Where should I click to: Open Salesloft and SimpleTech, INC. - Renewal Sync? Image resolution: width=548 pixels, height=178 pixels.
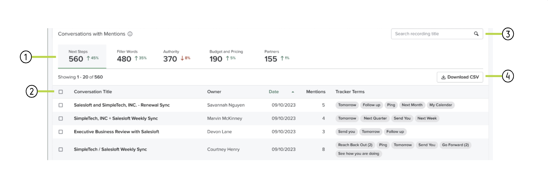click(122, 105)
